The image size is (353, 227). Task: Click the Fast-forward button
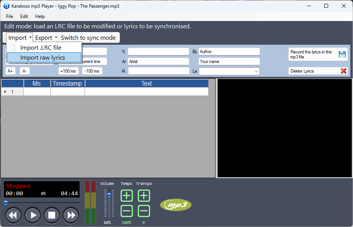(x=71, y=215)
